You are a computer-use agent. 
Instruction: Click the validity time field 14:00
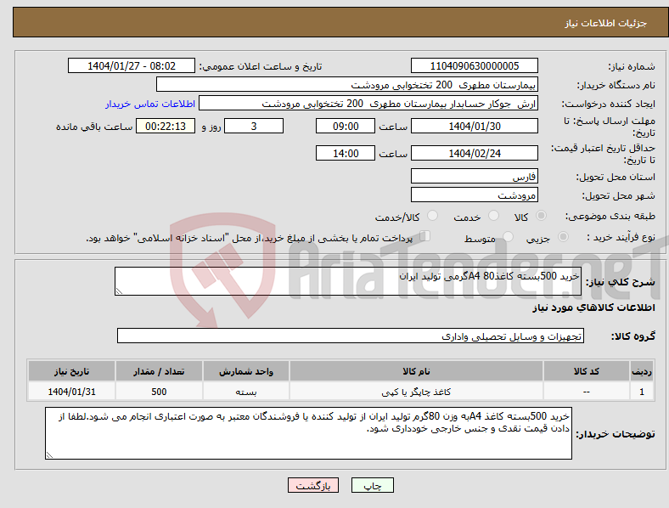(x=346, y=153)
